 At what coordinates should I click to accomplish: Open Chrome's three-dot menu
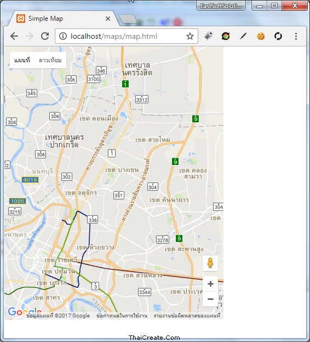pos(296,36)
